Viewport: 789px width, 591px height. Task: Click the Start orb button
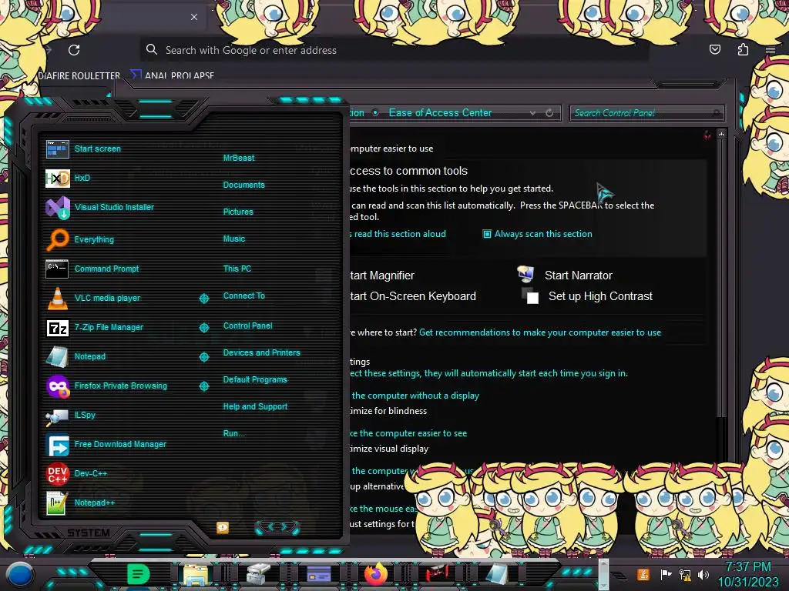pos(19,574)
